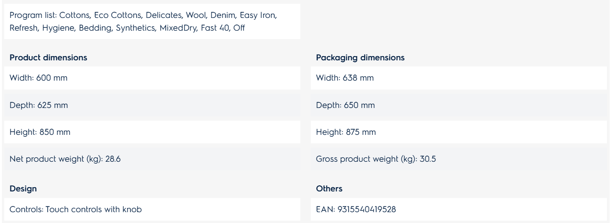This screenshot has height=223, width=613.
Task: Click product Depth: 625 mm row
Action: point(150,106)
